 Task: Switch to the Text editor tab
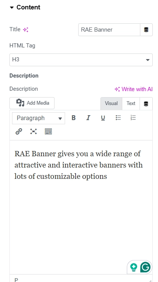131,104
